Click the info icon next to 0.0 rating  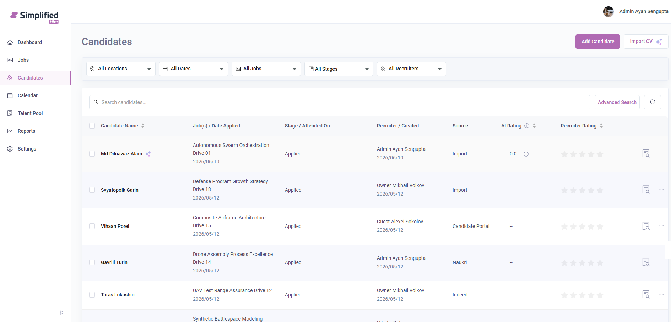pos(526,154)
